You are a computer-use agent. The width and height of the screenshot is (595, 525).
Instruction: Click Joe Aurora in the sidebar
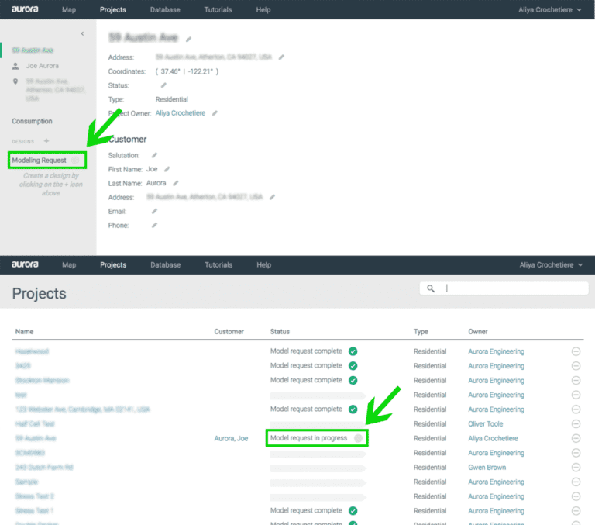[x=42, y=66]
